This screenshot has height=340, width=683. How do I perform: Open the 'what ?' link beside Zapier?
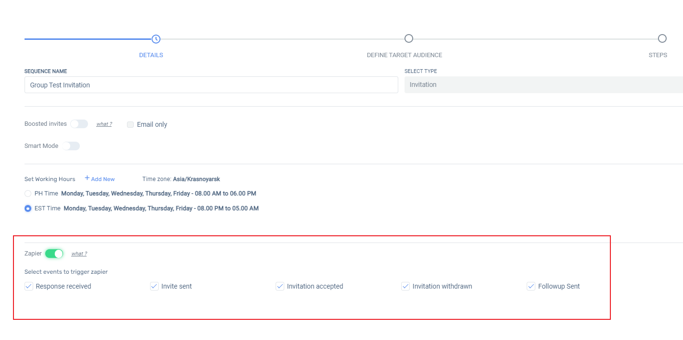[x=79, y=254]
